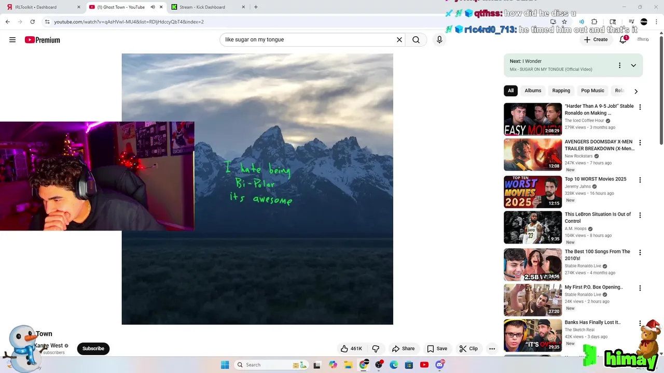
Task: View site information icon in address bar
Action: tap(47, 22)
